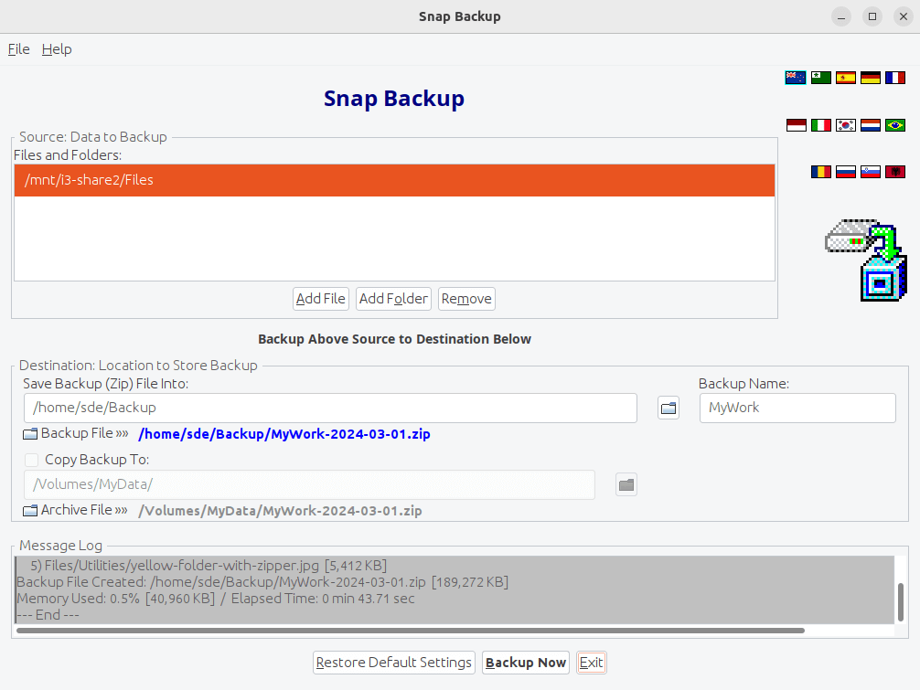This screenshot has width=920, height=690.
Task: Browse for the backup destination folder
Action: click(x=669, y=408)
